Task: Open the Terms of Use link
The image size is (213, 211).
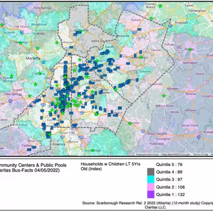Action: pyautogui.click(x=200, y=155)
